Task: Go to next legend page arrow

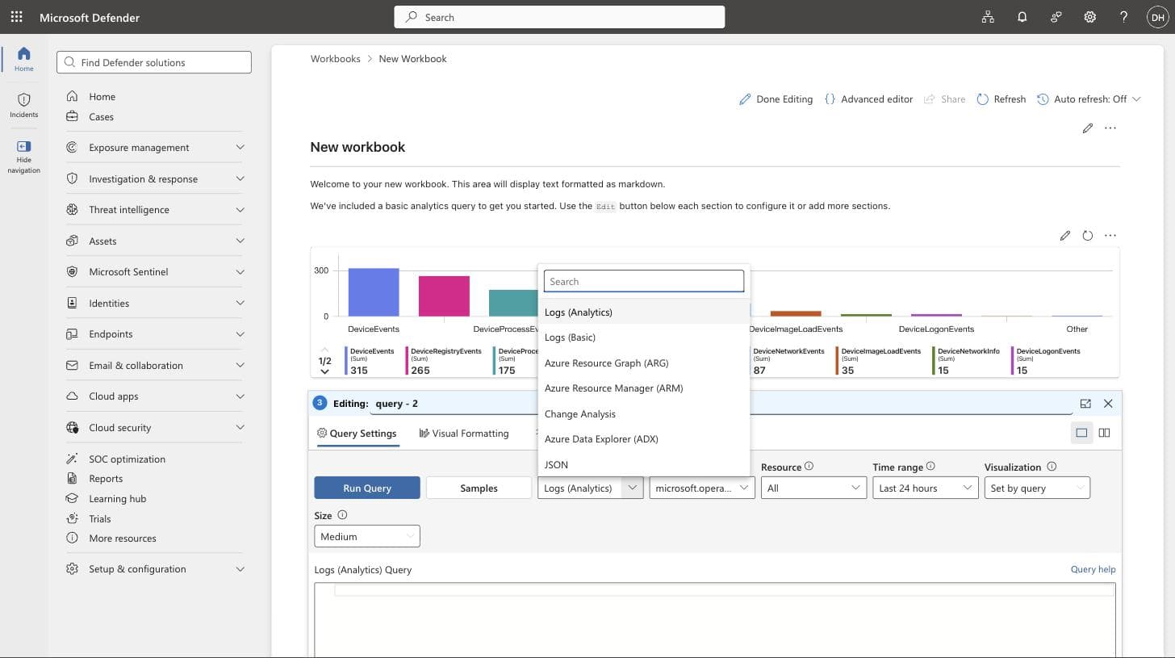Action: tap(324, 371)
